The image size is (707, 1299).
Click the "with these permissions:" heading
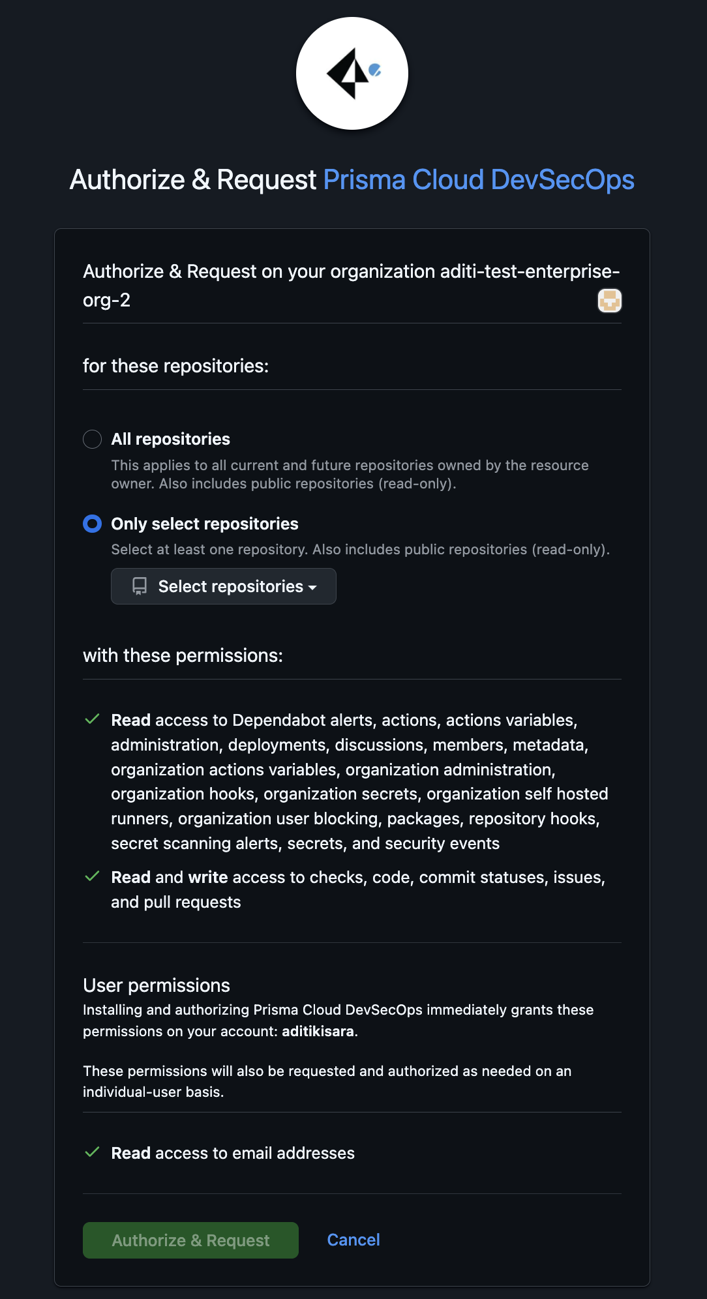click(183, 655)
